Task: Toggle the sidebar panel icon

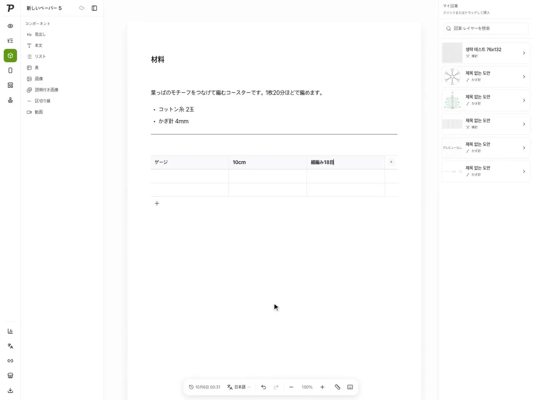Action: pos(95,8)
